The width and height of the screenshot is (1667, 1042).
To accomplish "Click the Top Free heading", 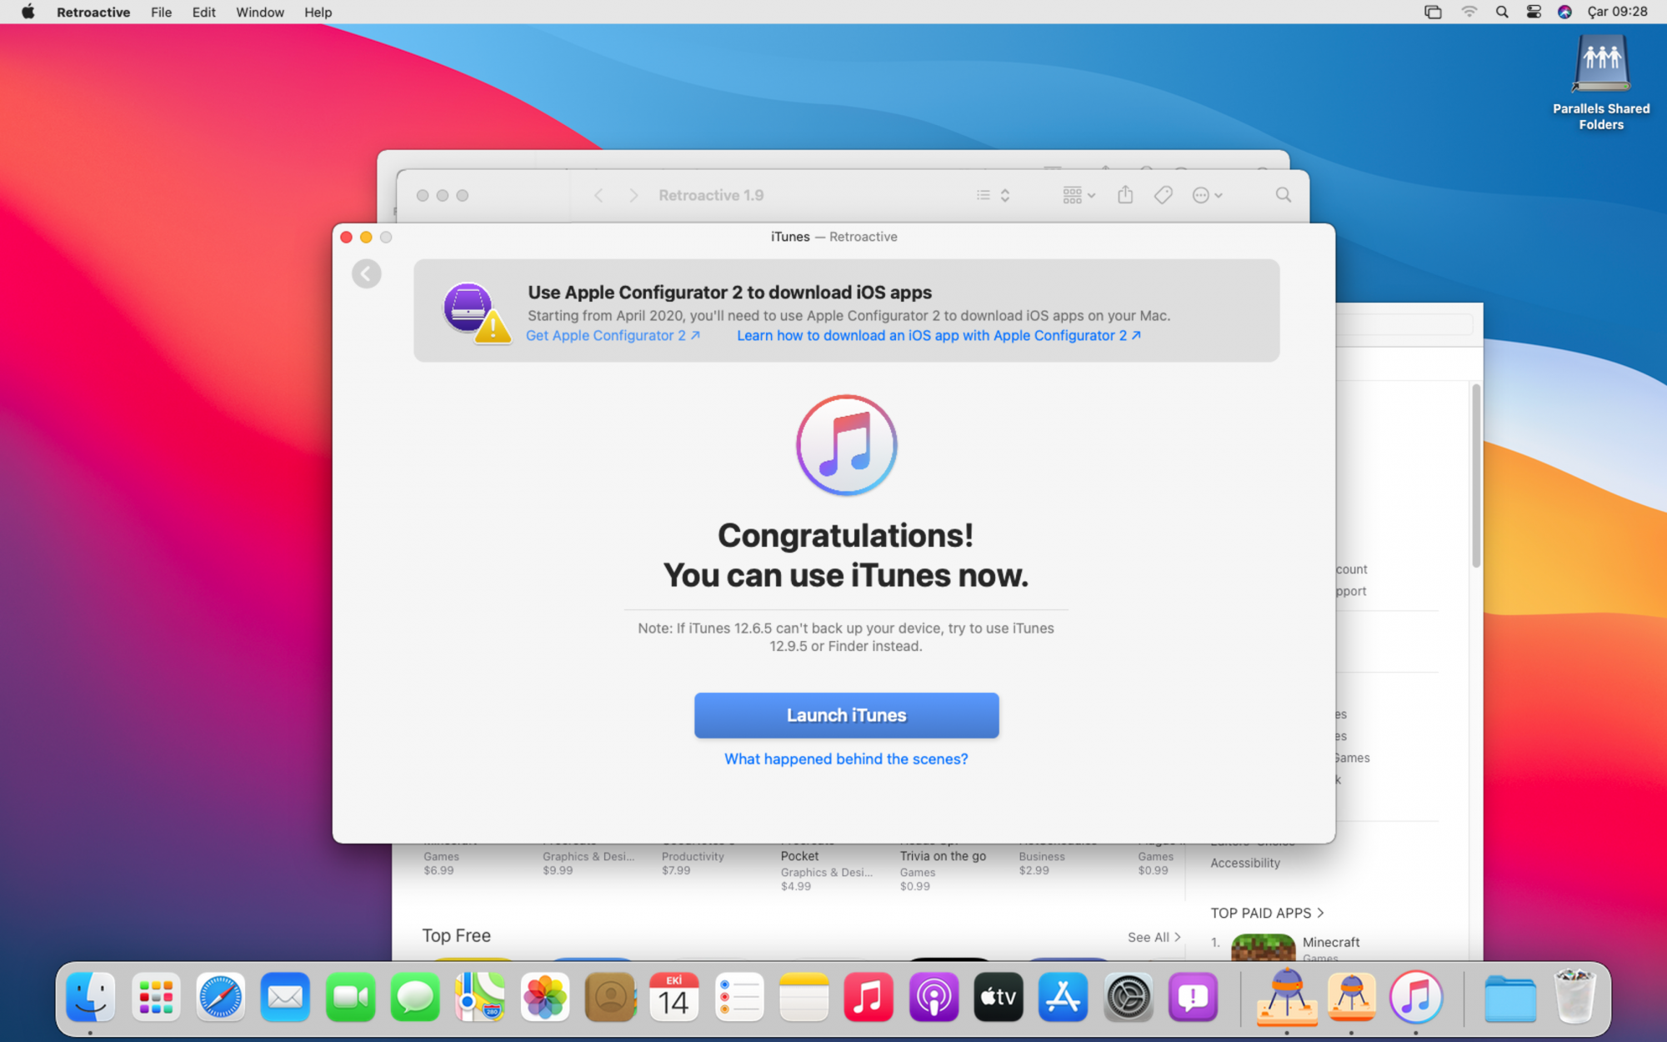I will [x=456, y=935].
